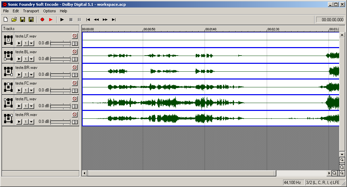Open channel assignment icon for teste.FL.wav
The width and height of the screenshot is (347, 187).
tap(8, 103)
